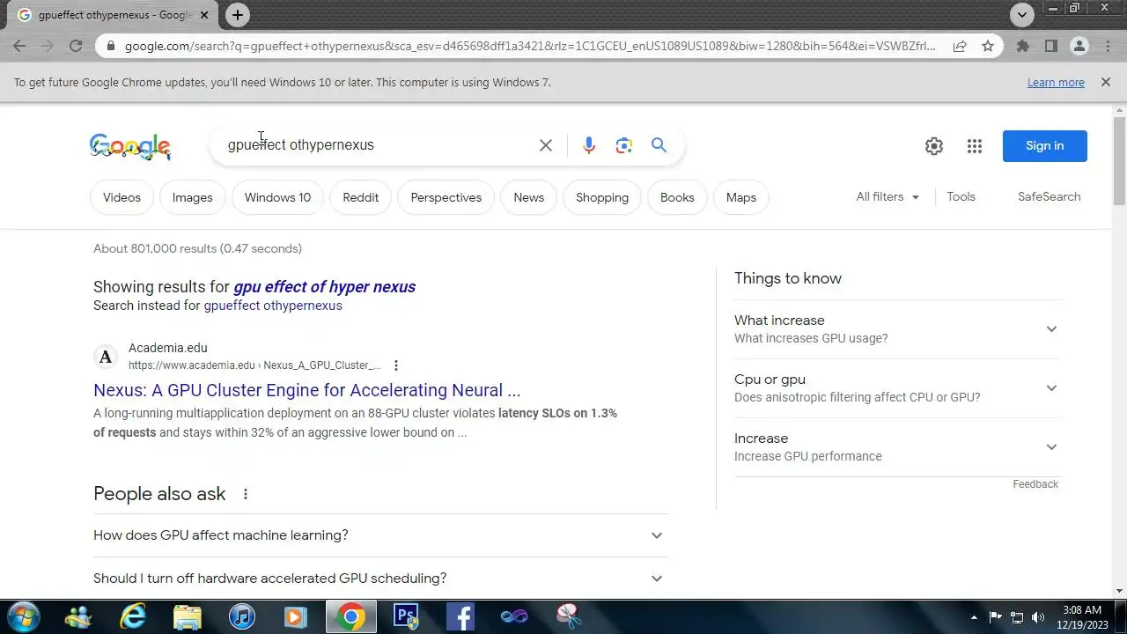This screenshot has height=634, width=1127.
Task: Open SafeSearch settings
Action: point(1049,197)
